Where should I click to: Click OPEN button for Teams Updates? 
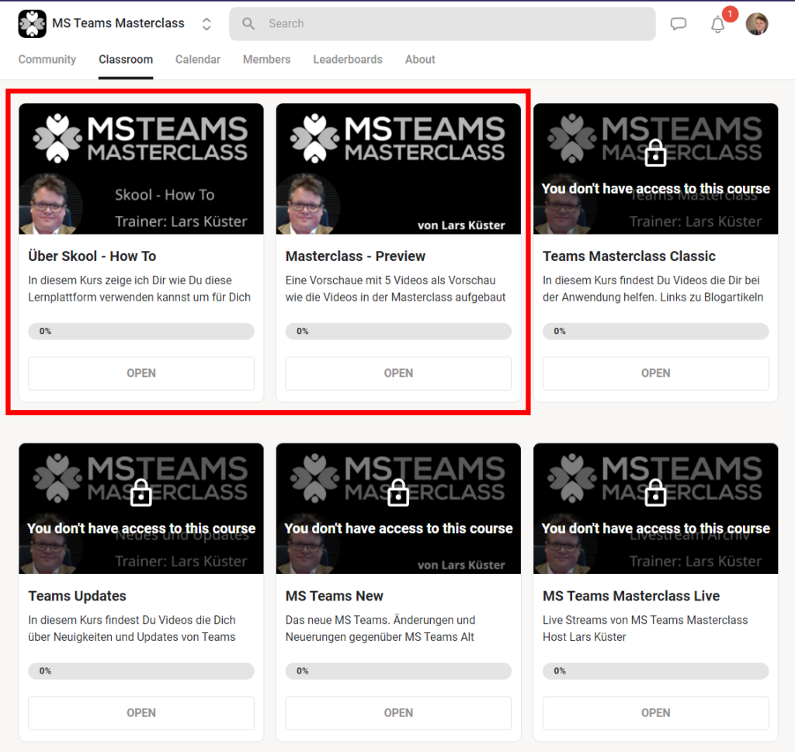pyautogui.click(x=141, y=713)
